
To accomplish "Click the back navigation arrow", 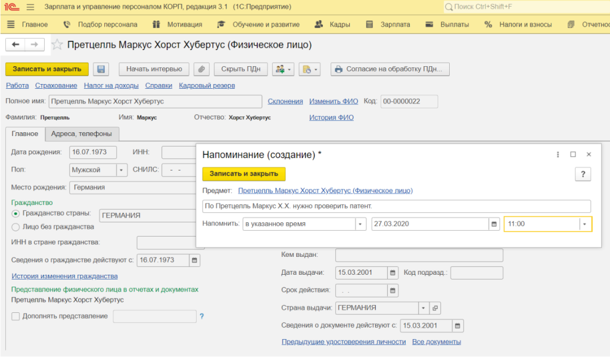I will 15,45.
